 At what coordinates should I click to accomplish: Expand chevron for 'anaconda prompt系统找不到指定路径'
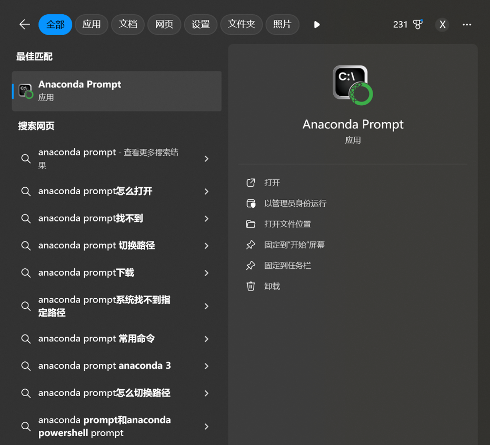(x=206, y=306)
